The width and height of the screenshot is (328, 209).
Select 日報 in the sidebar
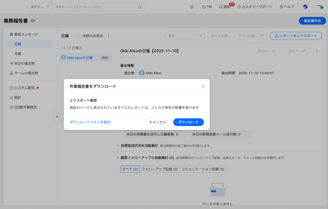(29, 44)
